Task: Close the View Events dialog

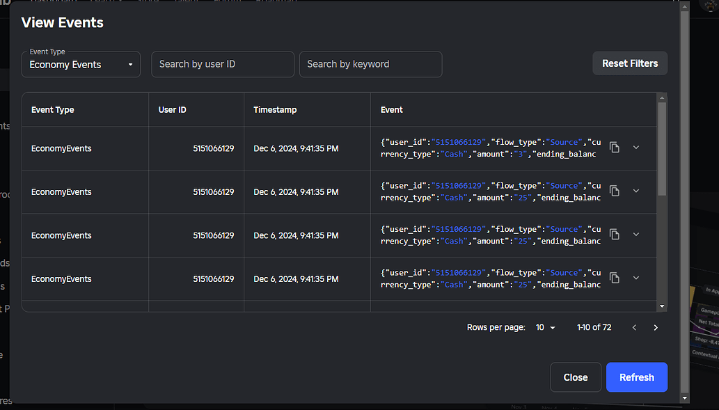Action: click(x=576, y=377)
